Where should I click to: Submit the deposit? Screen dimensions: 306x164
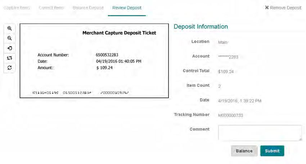click(272, 151)
